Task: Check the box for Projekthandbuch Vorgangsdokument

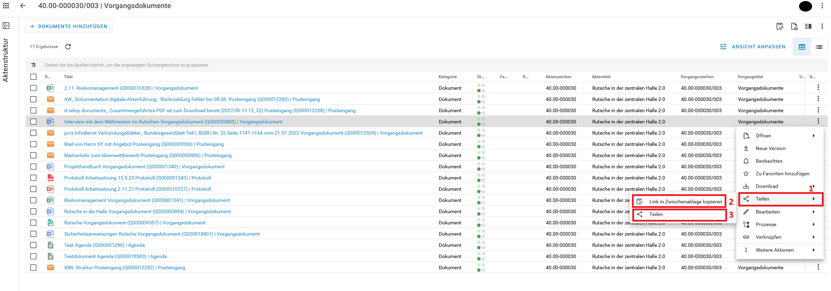Action: (33, 167)
